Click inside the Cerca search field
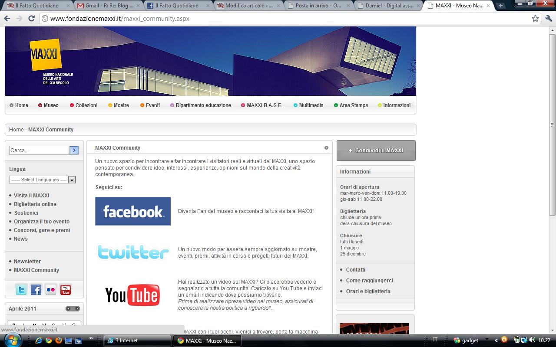 point(39,151)
